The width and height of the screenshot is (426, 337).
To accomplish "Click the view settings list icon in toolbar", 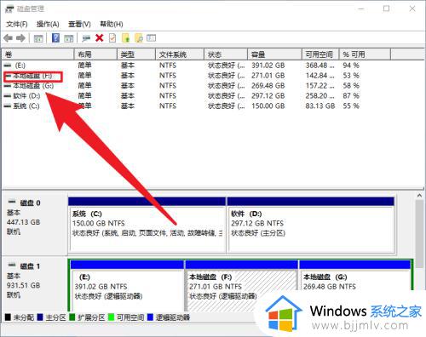I will tap(151, 37).
